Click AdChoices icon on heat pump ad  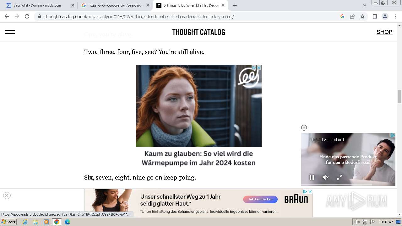254,67
